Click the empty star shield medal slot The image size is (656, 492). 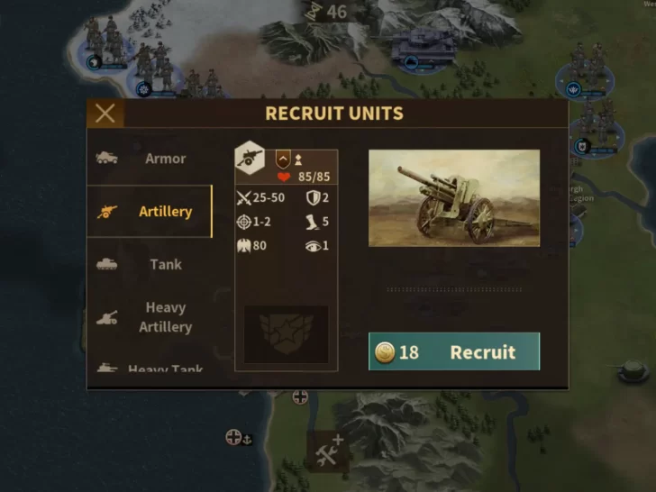tap(287, 334)
